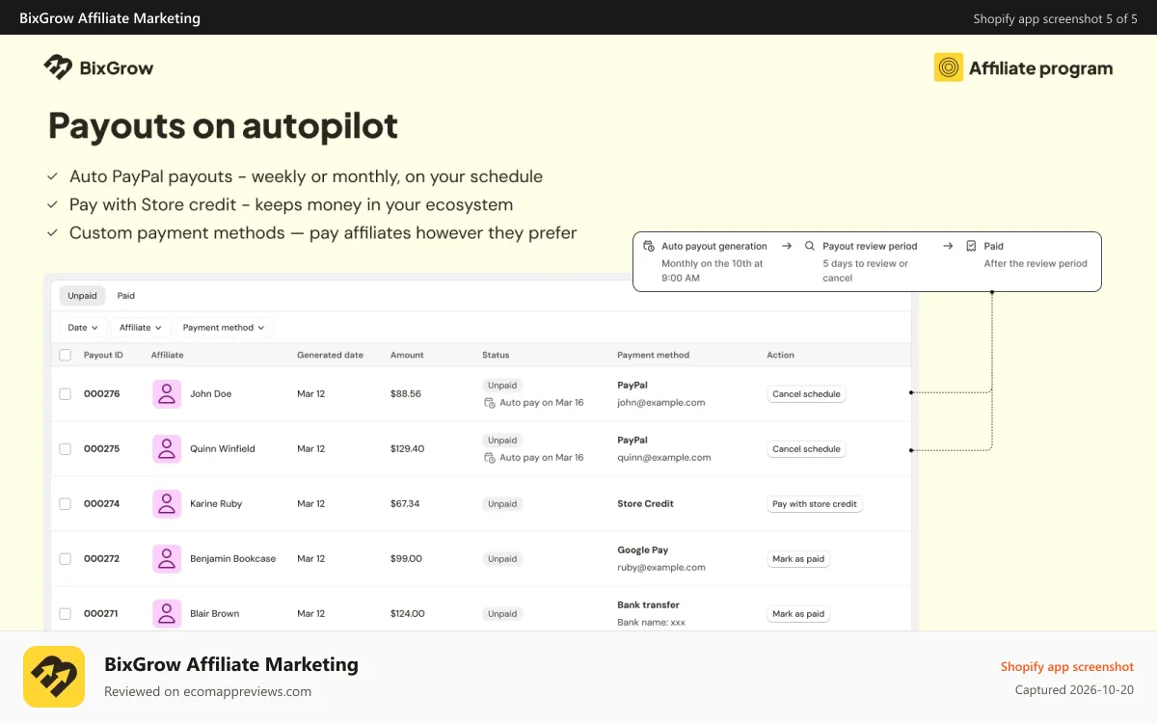Click the ruby@example.com email text
Screen dimensions: 1157x723
(661, 568)
